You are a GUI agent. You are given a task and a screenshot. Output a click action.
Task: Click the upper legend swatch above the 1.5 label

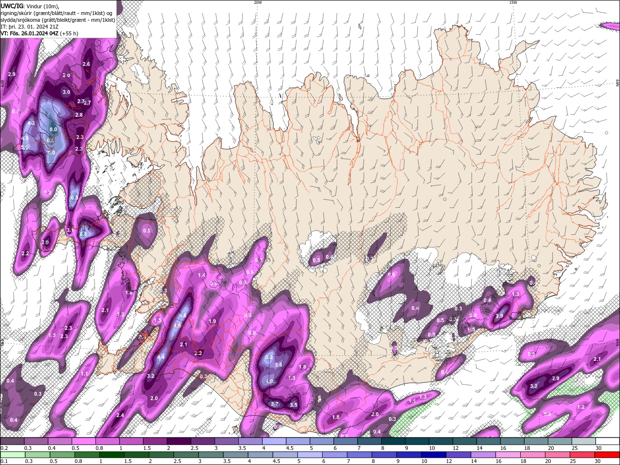click(155, 441)
